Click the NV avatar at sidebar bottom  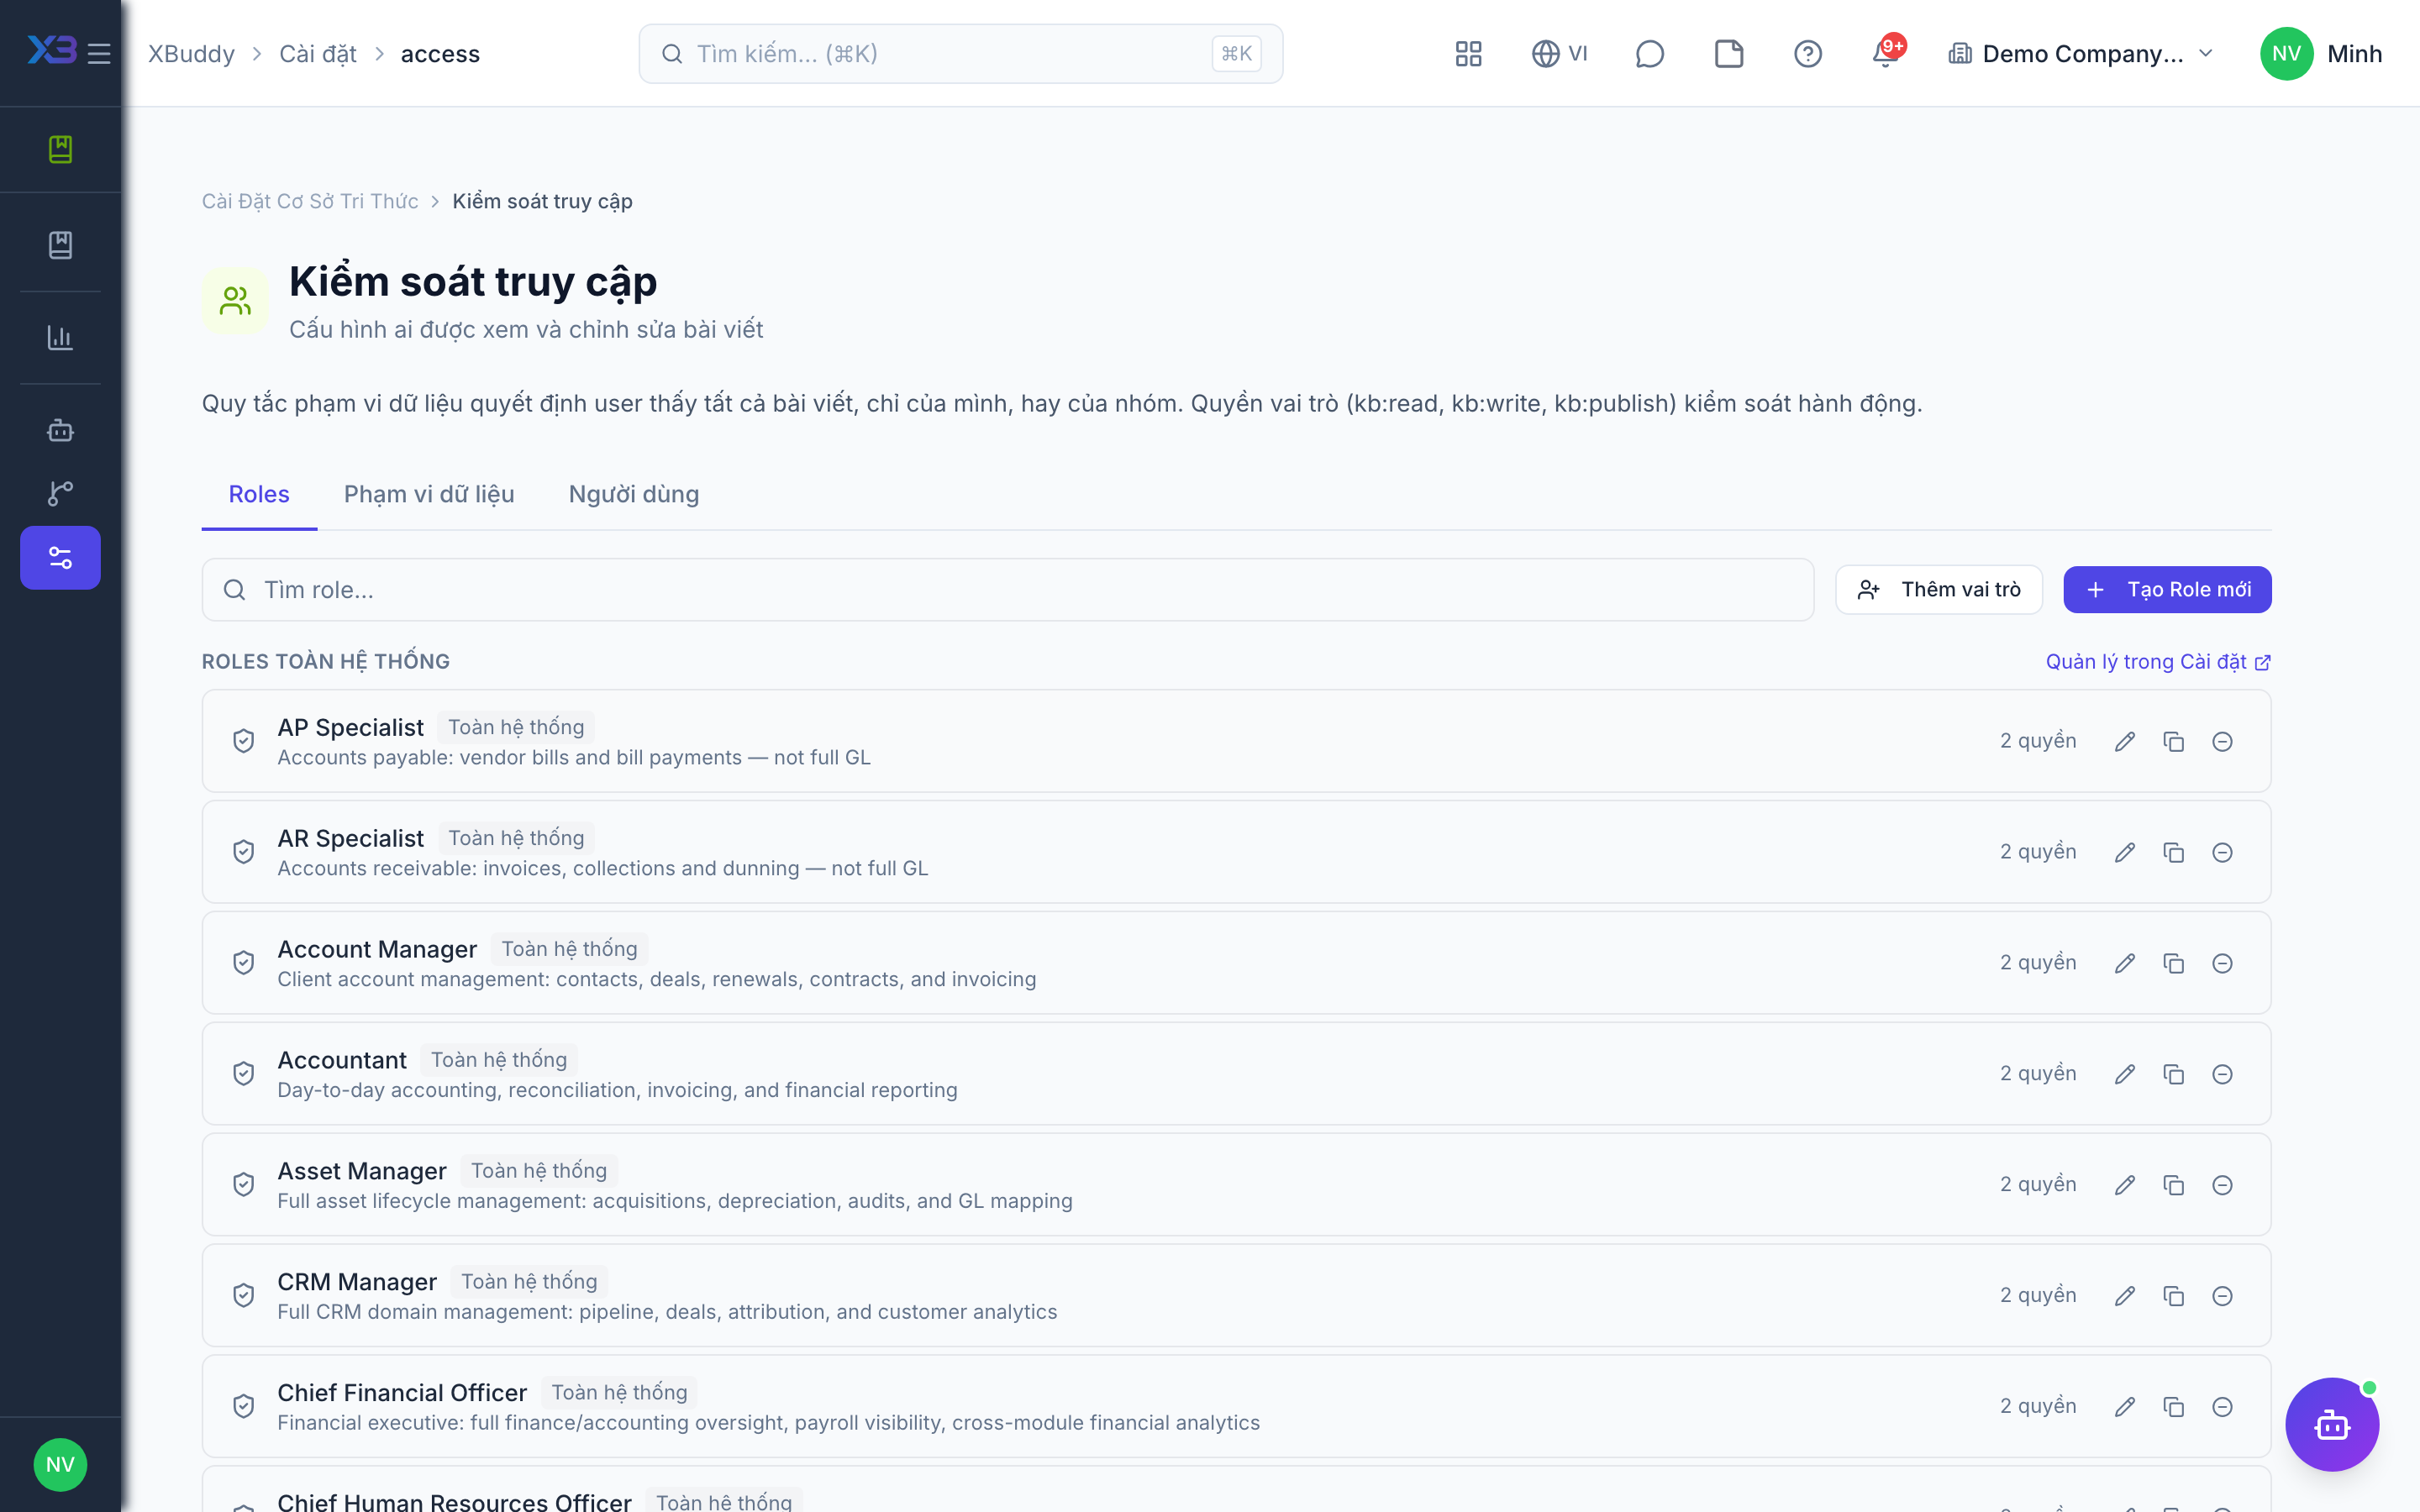pyautogui.click(x=60, y=1465)
